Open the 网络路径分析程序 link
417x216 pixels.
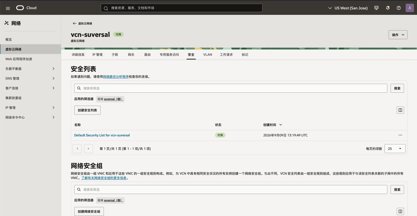click(116, 76)
